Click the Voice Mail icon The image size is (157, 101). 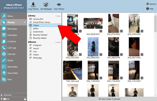(x=4, y=73)
